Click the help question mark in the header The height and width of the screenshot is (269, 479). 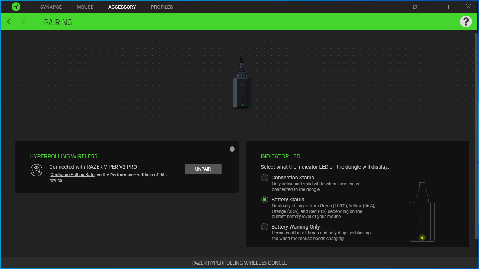(x=466, y=22)
